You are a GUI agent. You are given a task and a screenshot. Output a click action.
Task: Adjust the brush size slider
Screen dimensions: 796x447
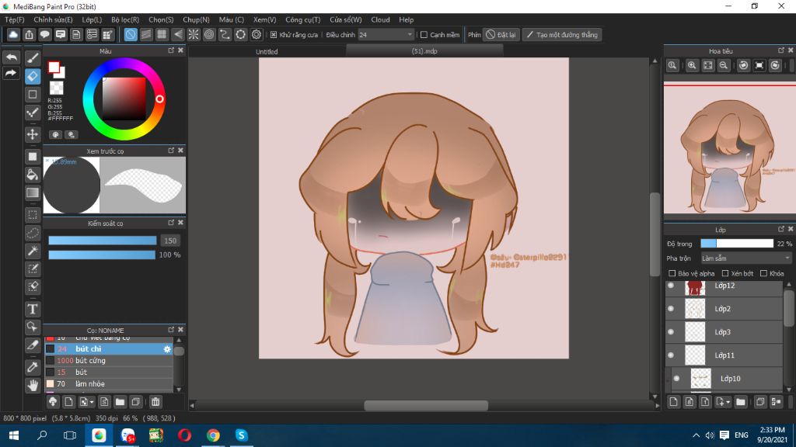coord(102,241)
